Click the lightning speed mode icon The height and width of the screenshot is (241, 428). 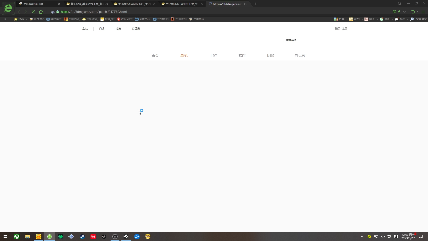pyautogui.click(x=399, y=12)
